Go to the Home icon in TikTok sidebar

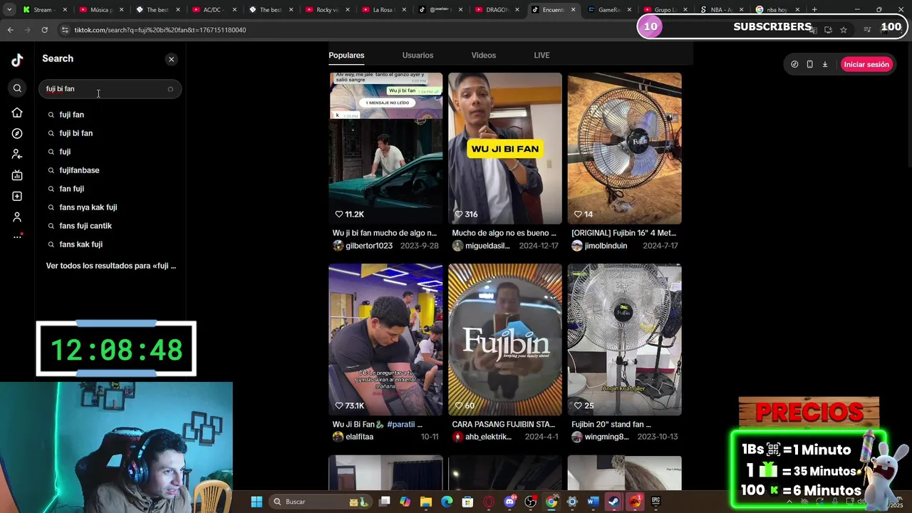tap(17, 113)
